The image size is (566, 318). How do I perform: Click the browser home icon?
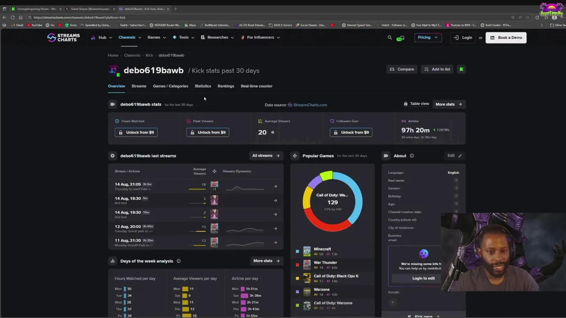20,17
